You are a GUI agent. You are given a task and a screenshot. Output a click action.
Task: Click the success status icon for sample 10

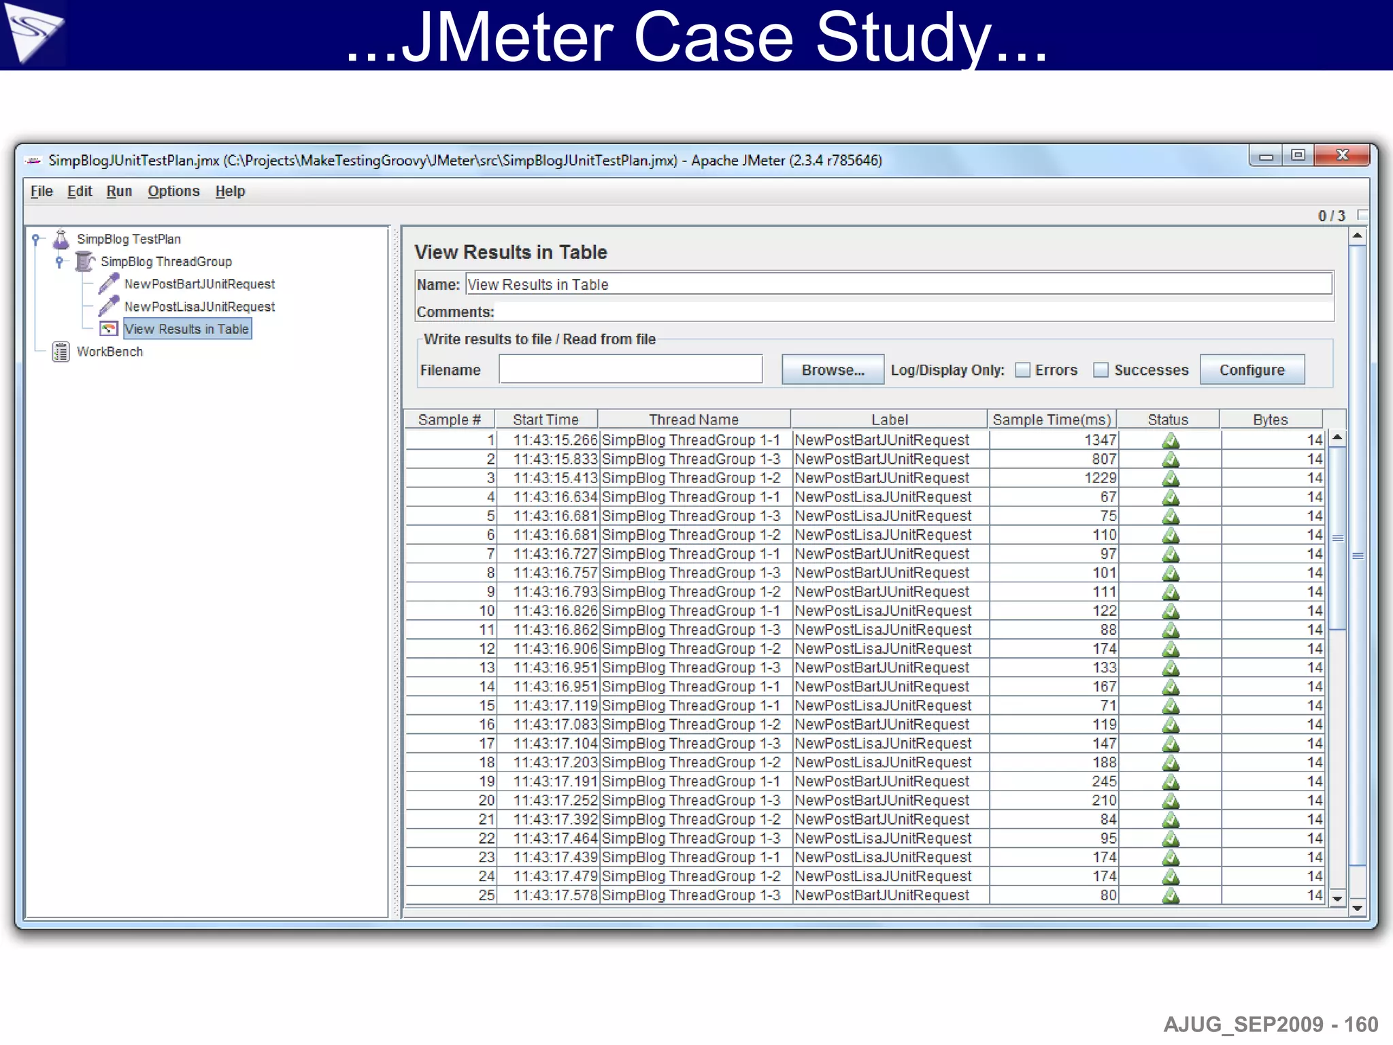(1170, 611)
